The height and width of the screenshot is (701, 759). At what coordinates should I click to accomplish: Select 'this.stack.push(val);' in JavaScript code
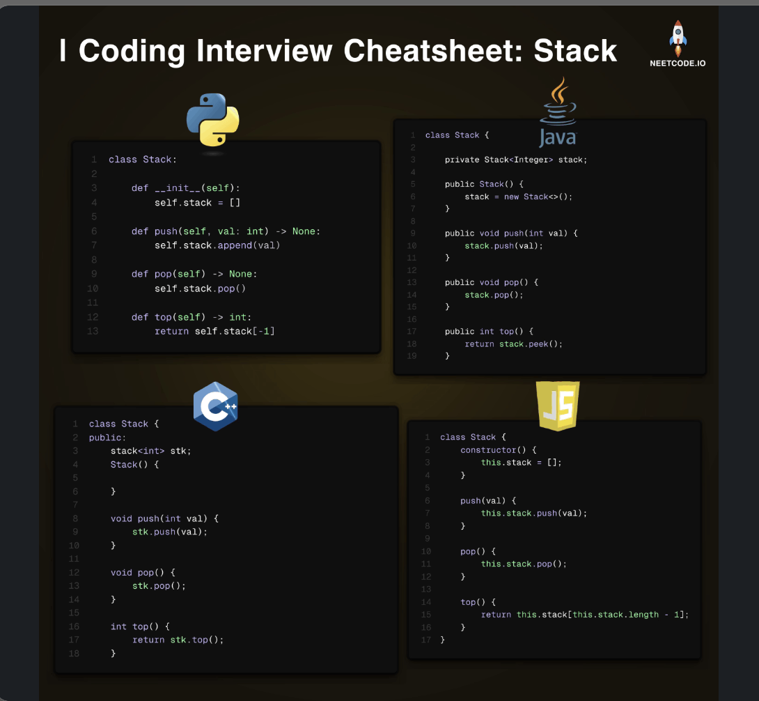pos(534,513)
